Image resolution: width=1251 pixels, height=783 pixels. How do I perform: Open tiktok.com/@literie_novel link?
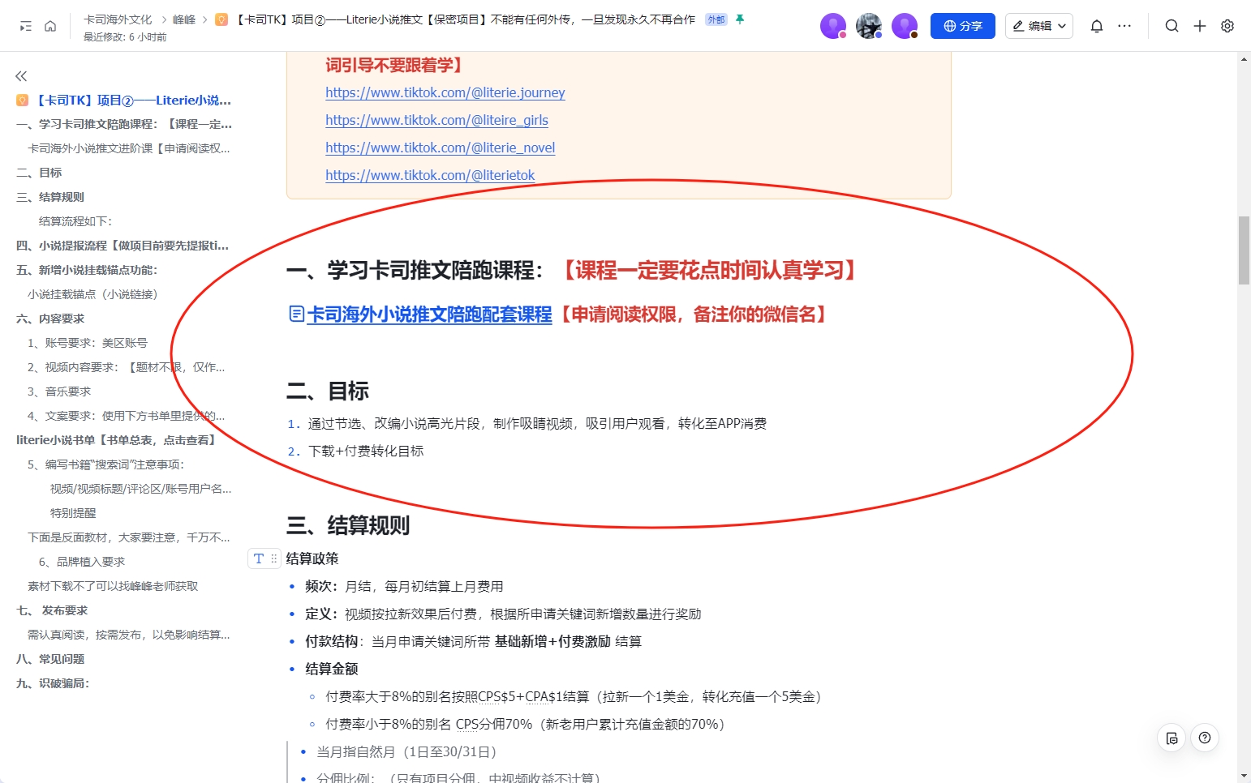click(441, 148)
